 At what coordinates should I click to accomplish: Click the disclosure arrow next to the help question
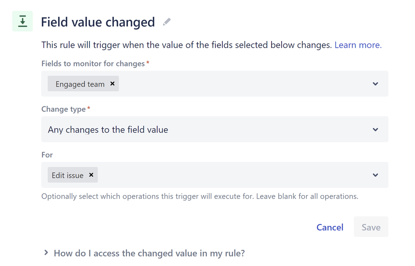(x=46, y=253)
